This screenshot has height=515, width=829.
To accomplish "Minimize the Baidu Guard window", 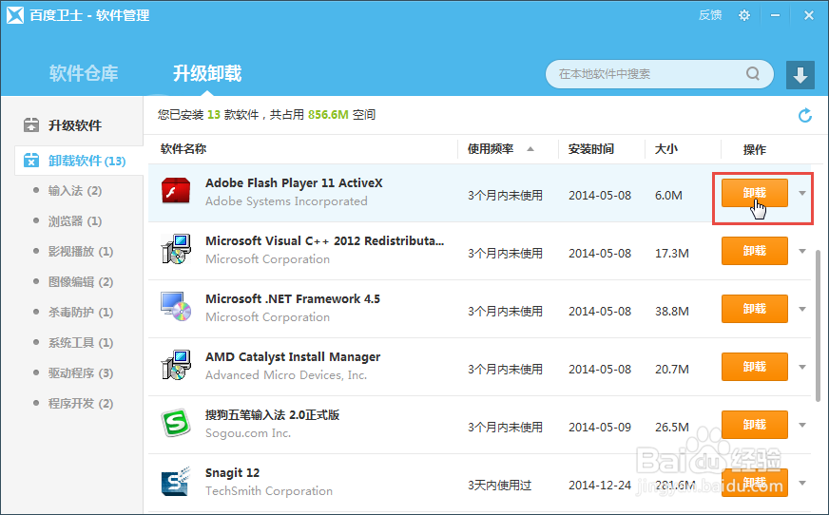I will pos(775,15).
